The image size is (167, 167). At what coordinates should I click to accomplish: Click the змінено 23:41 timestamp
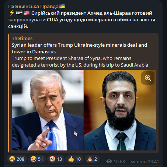[143, 162]
